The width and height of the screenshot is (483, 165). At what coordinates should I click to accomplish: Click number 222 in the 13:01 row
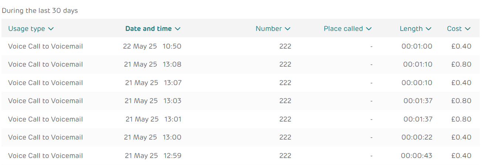pos(285,119)
